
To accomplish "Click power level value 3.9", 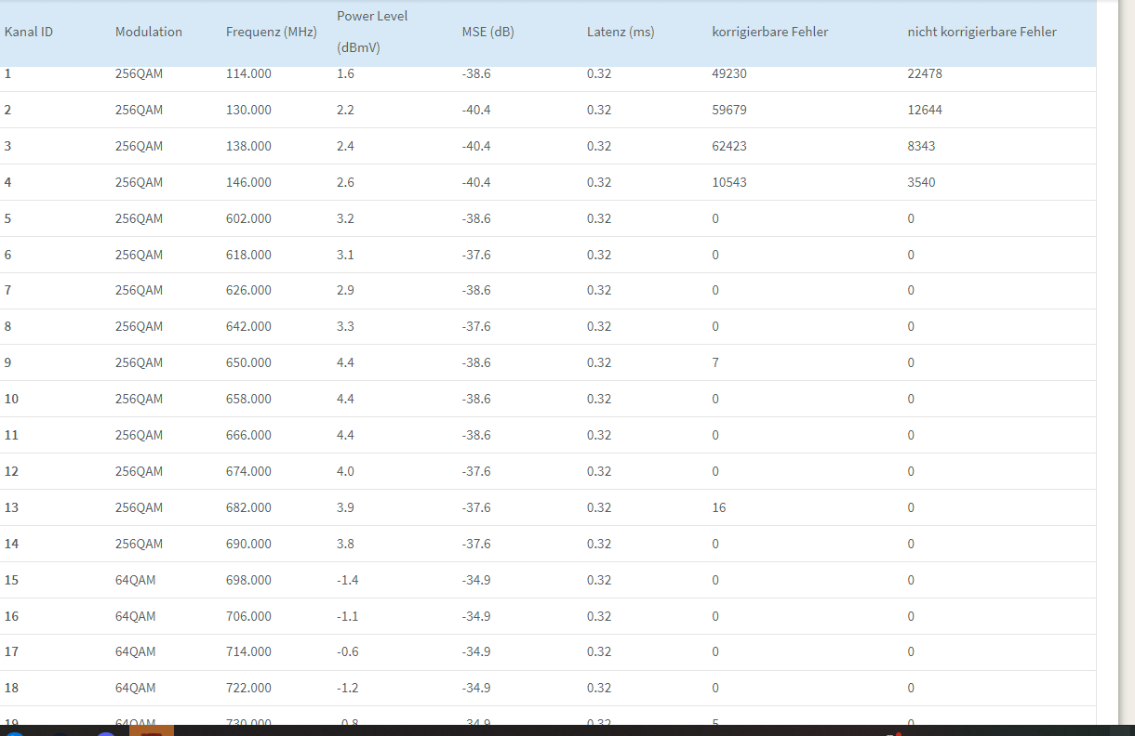I will tap(345, 507).
